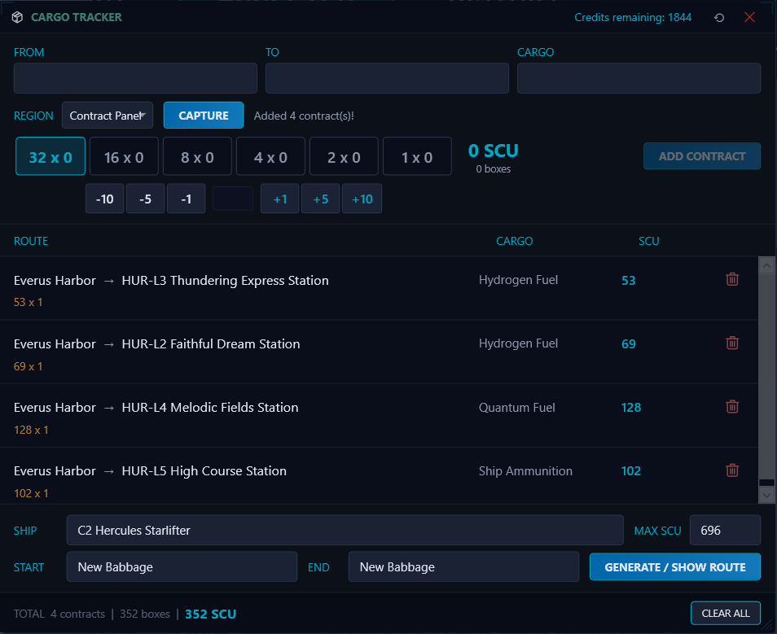The width and height of the screenshot is (777, 634).
Task: Click the SCU column header
Action: 648,241
